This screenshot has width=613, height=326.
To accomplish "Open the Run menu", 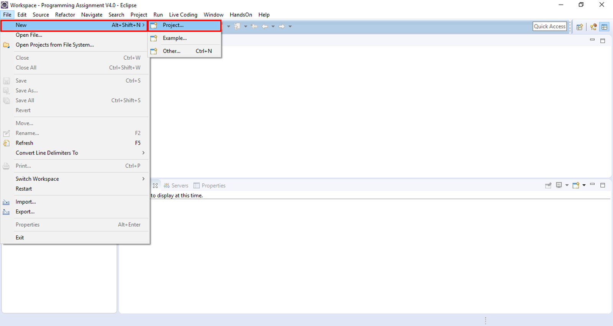I will coord(158,15).
